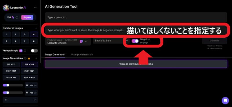Screen dimensions: 232x107
Task: Select the 768 × 768 dimension preset
Action: 29,65
